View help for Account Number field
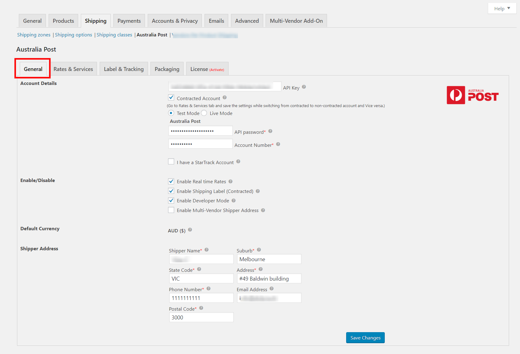Image resolution: width=520 pixels, height=354 pixels. [278, 144]
